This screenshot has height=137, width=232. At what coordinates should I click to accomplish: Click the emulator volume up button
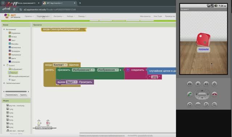click(x=206, y=84)
